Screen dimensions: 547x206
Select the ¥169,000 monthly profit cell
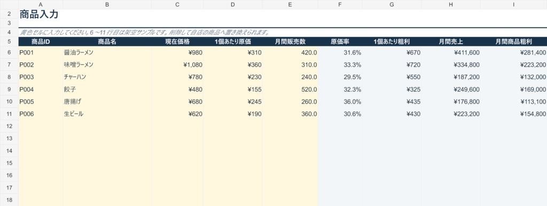513,89
